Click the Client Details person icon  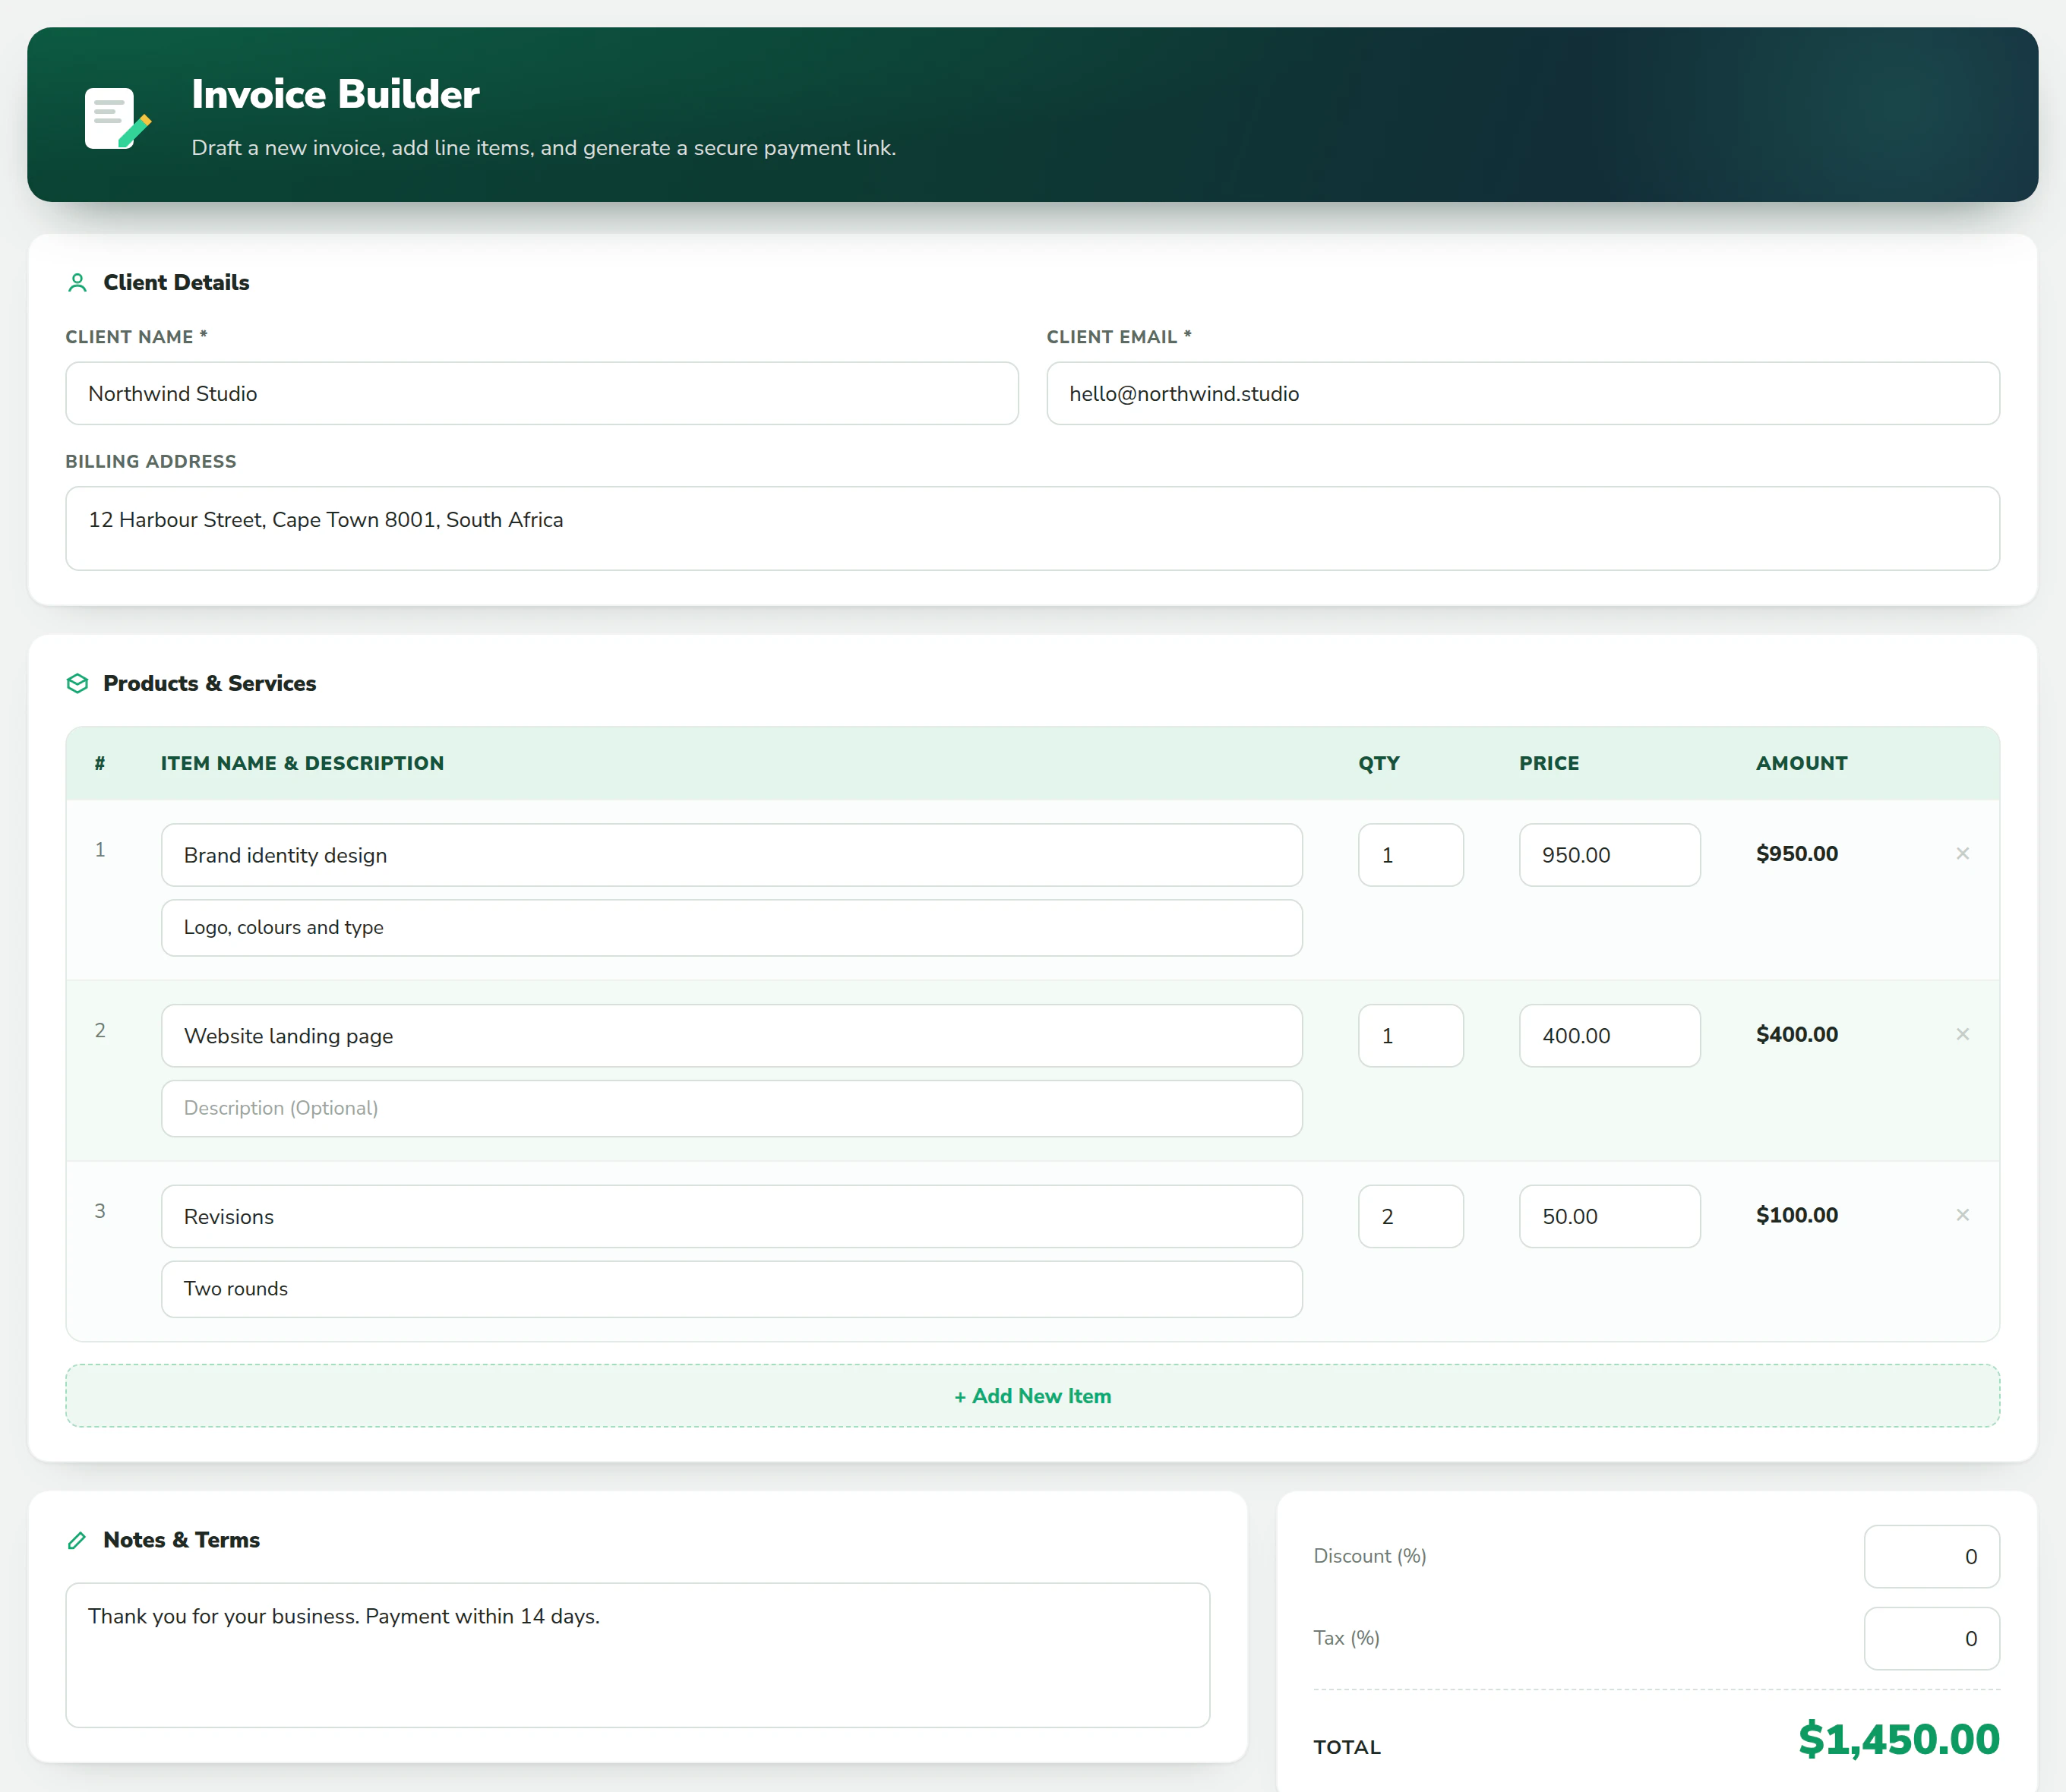point(77,283)
